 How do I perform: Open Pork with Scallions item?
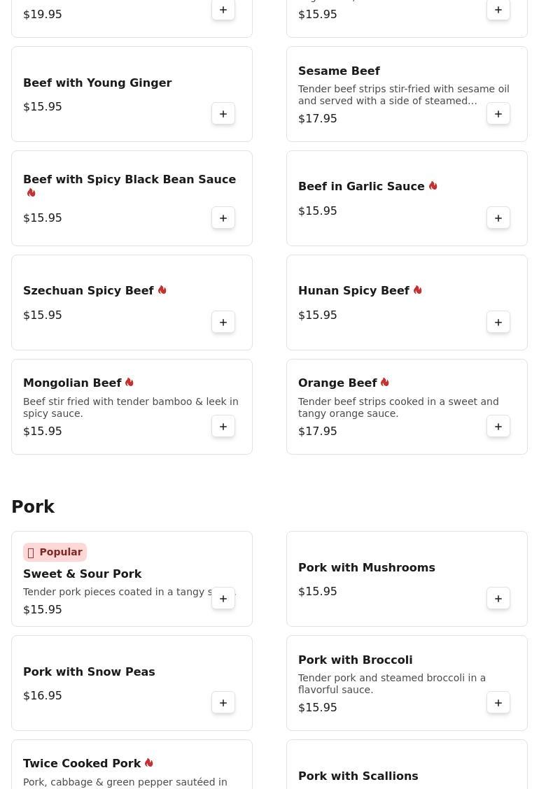(358, 776)
